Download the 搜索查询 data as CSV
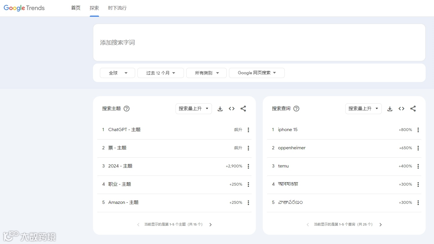434x244 pixels. (x=390, y=109)
